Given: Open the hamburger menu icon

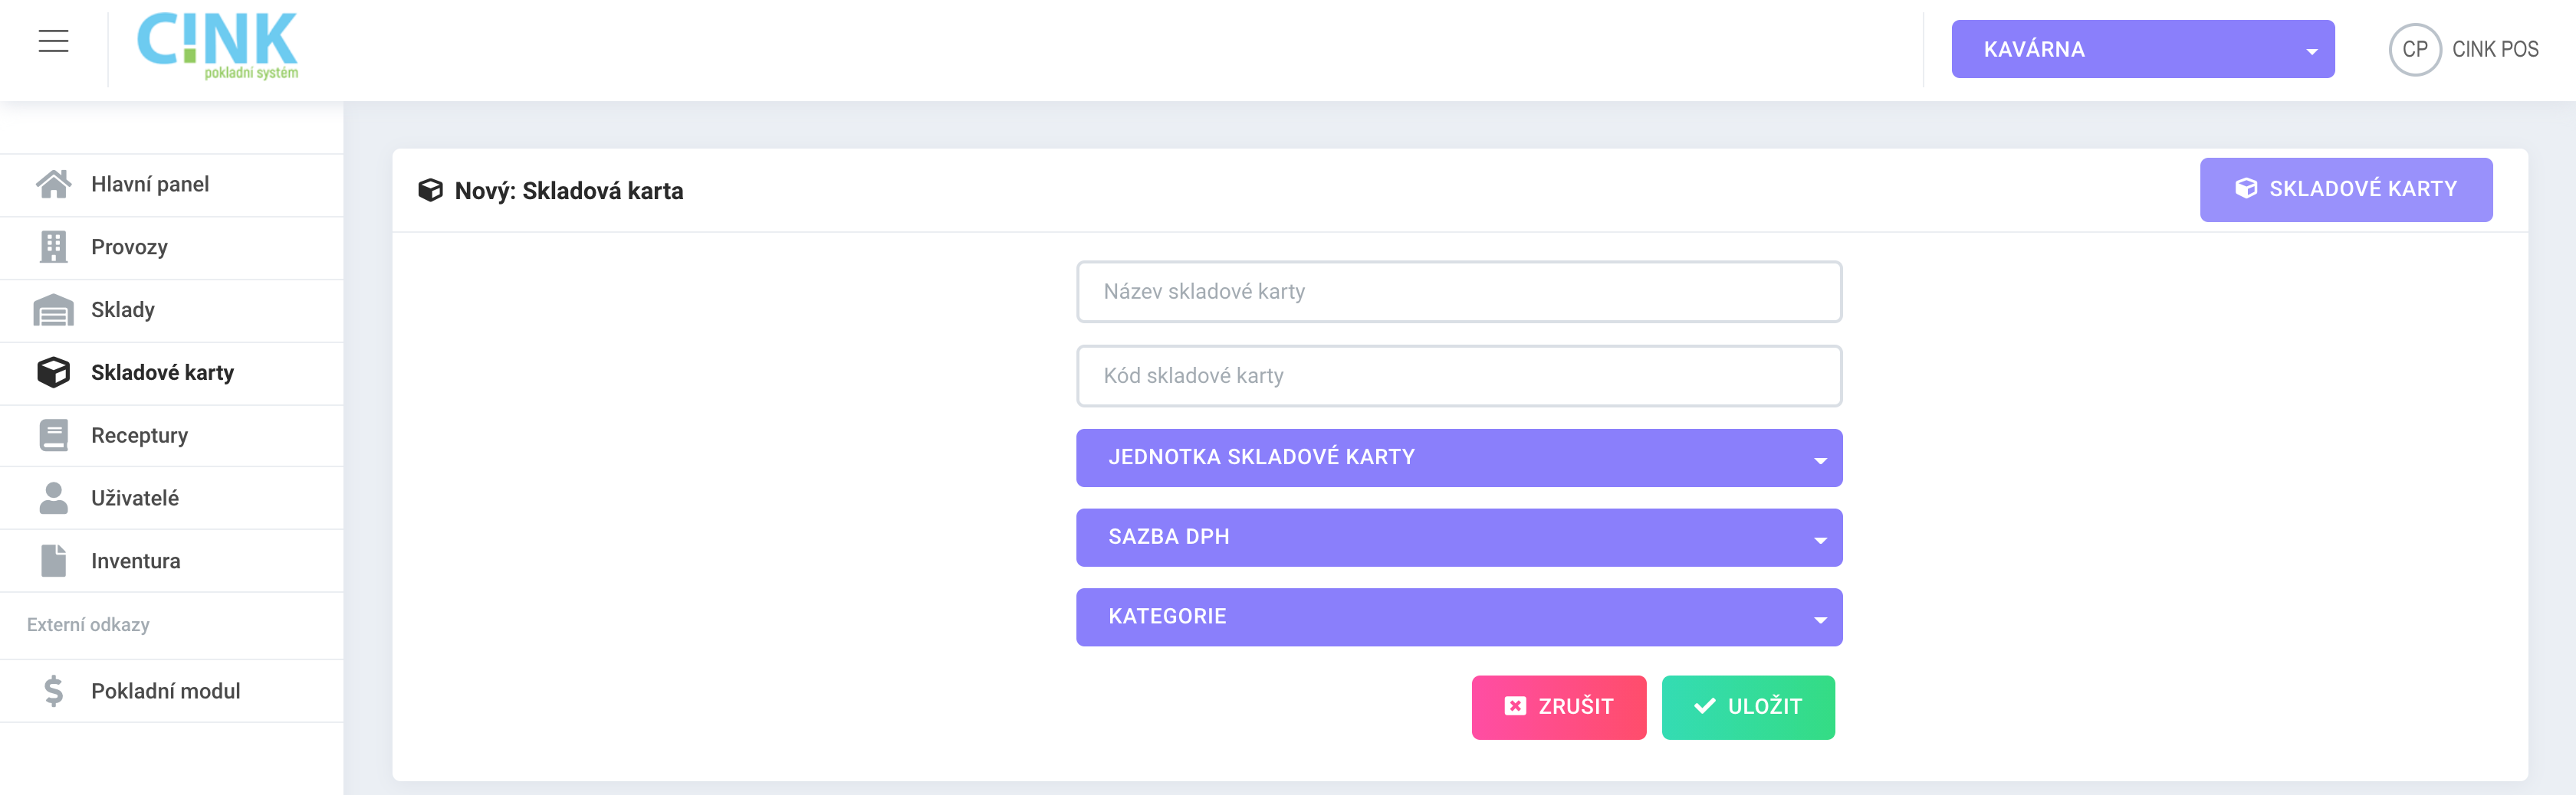Looking at the screenshot, I should 53,41.
